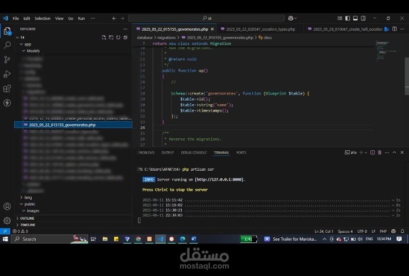Click the blue run file icon beside editor tabs
Screen dimensions: 409x276
click(x=387, y=29)
